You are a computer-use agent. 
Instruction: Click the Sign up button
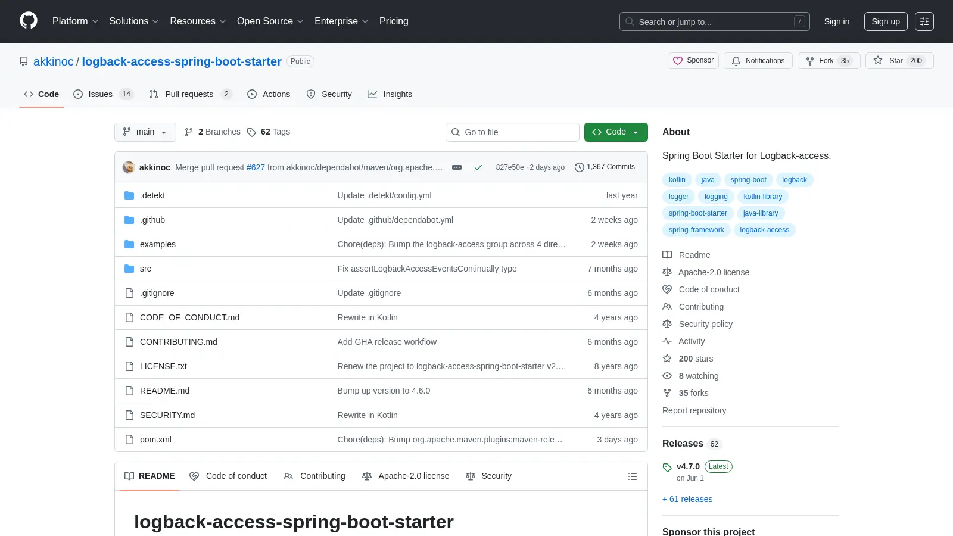click(886, 21)
